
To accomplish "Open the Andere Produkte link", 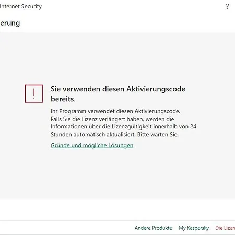I will coord(153,228).
